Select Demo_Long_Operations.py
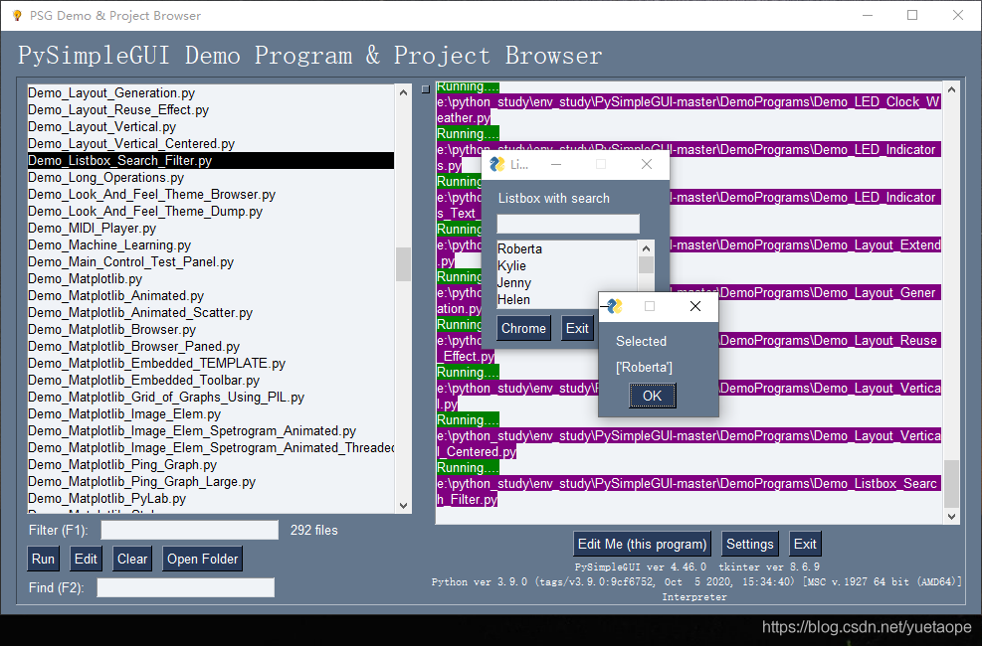The width and height of the screenshot is (982, 646). (x=211, y=178)
